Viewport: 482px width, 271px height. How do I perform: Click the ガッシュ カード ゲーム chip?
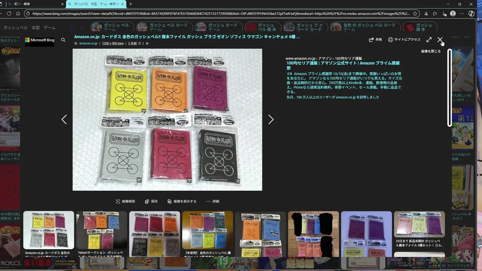(x=218, y=27)
